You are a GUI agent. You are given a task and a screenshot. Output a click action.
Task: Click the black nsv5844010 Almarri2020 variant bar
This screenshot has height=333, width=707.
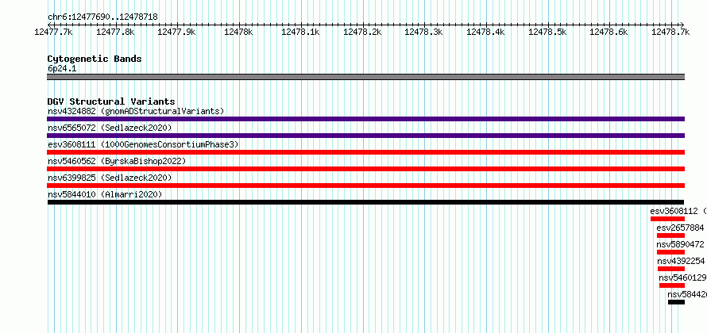coord(365,202)
